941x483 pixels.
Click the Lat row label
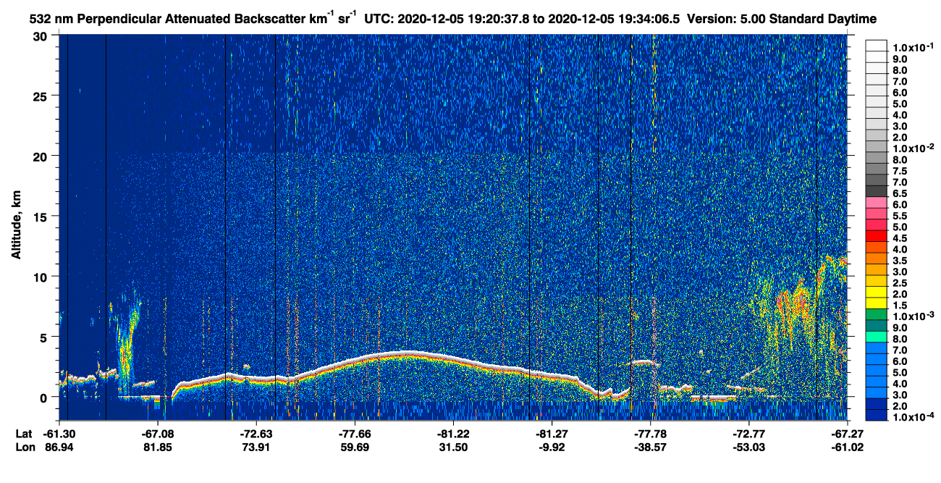[23, 434]
